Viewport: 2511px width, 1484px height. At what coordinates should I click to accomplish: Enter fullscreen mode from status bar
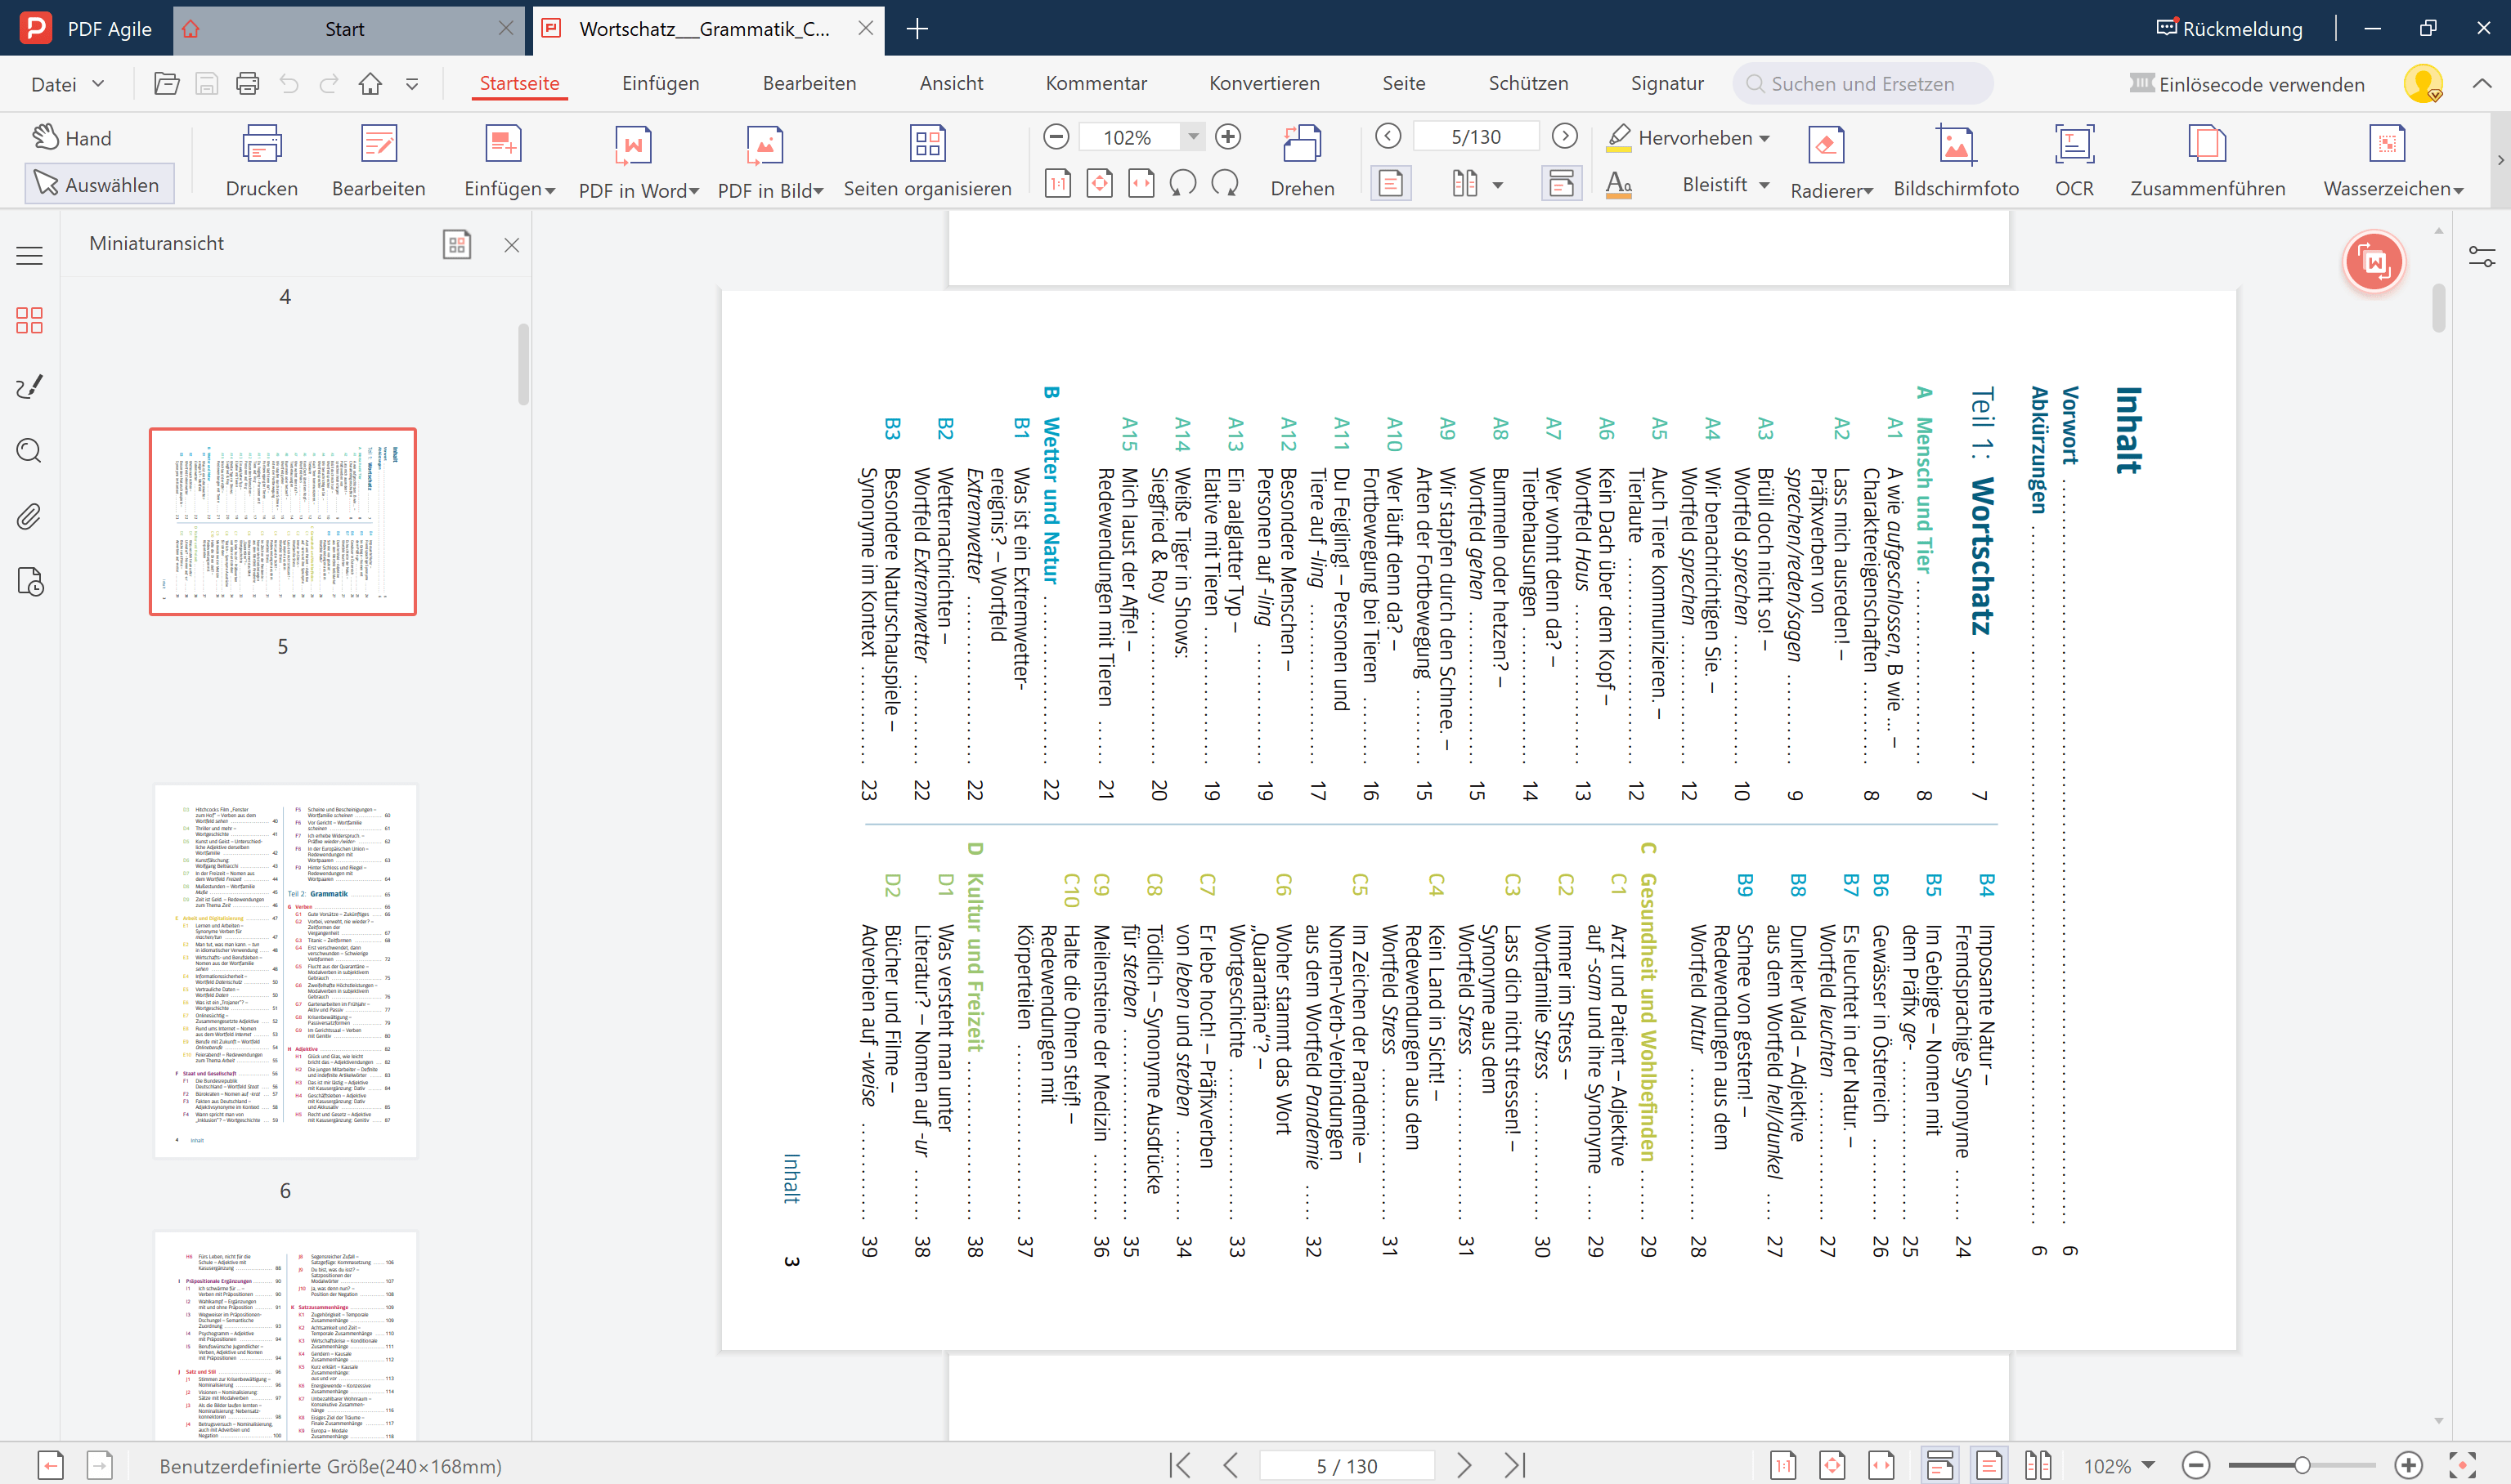[x=2462, y=1466]
